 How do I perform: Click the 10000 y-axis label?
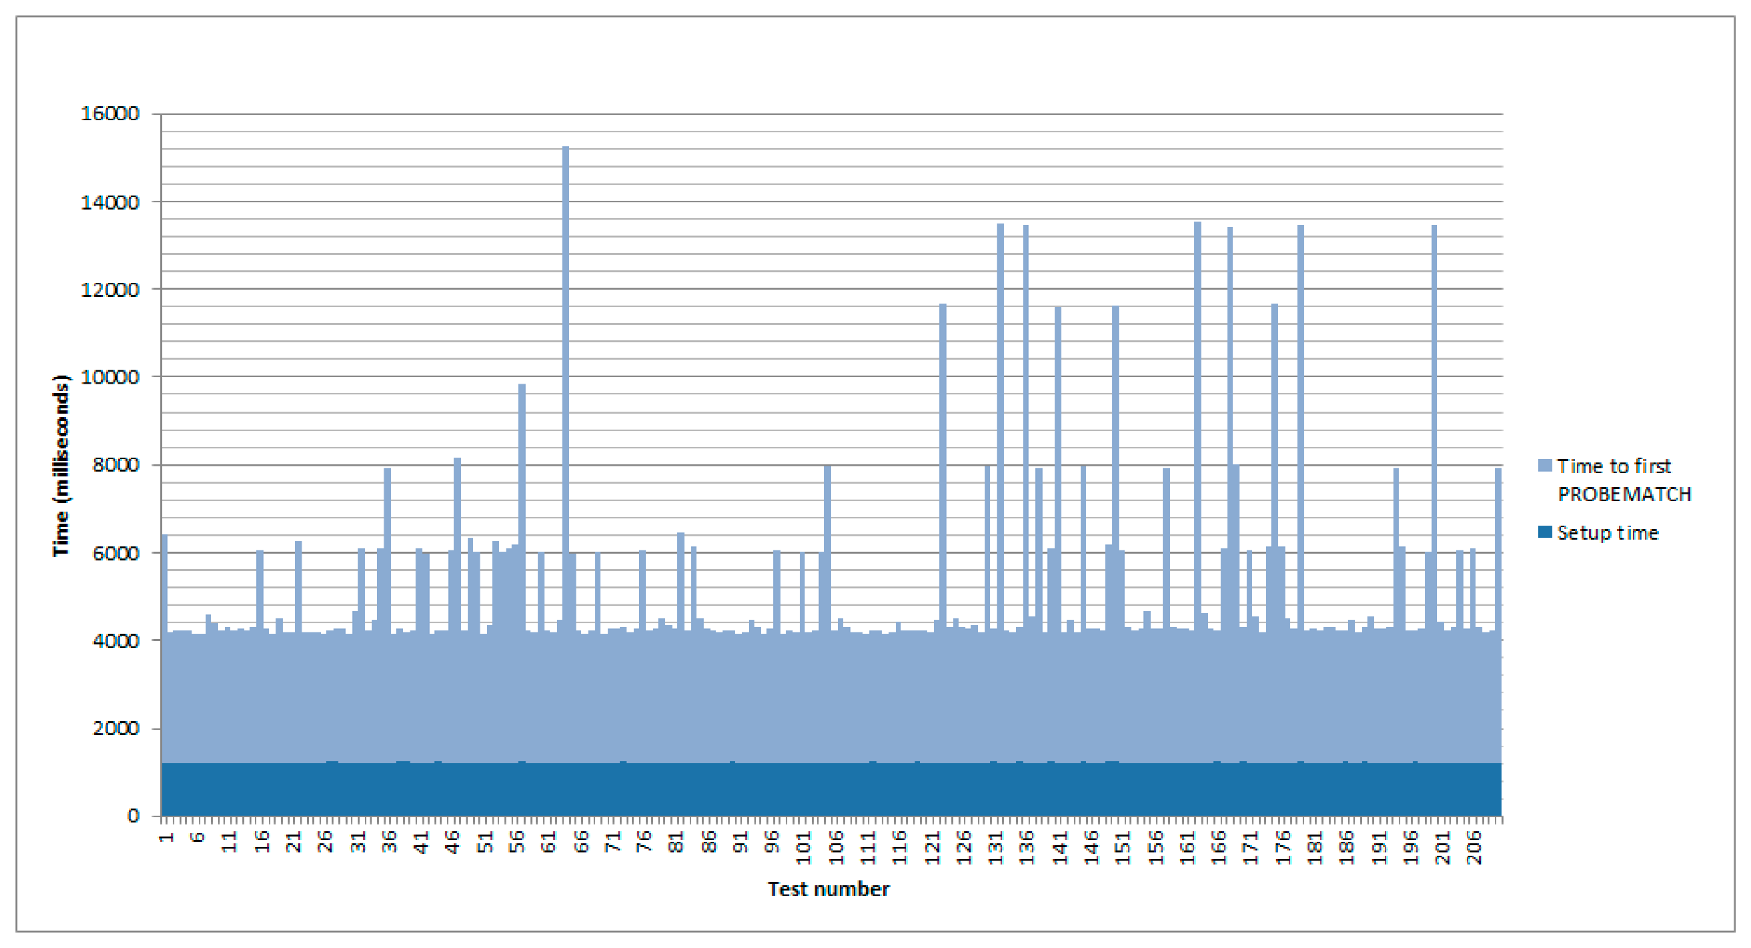coord(110,377)
